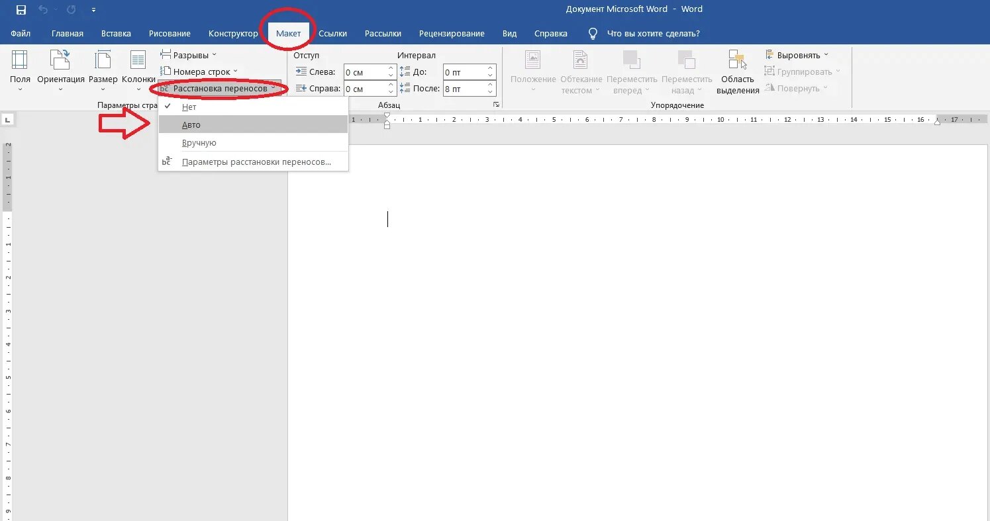Expand the Повернуть rotate dropdown

point(797,88)
